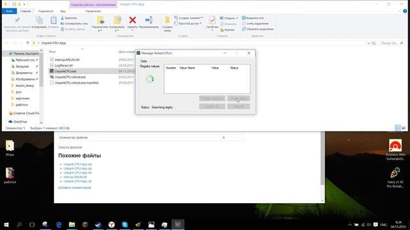Click the Имя column header
Viewport: 410px width, 230px height.
53,52
